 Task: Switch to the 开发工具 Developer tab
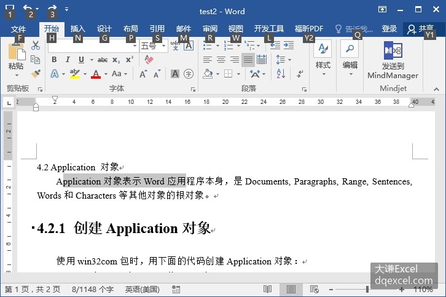click(x=269, y=28)
